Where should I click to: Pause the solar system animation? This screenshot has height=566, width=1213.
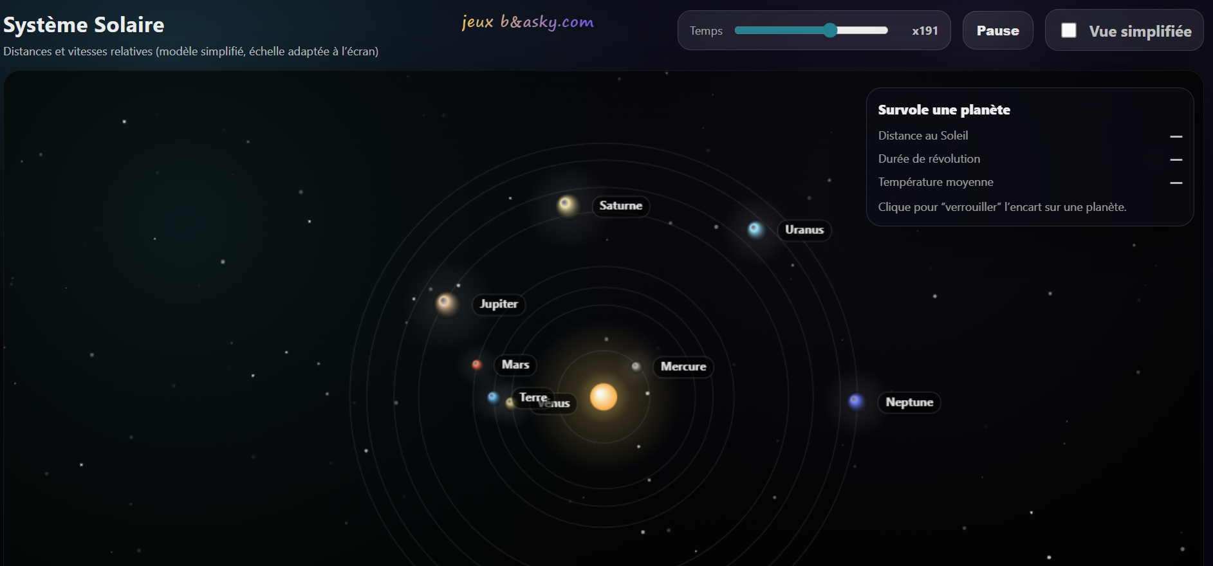coord(997,31)
